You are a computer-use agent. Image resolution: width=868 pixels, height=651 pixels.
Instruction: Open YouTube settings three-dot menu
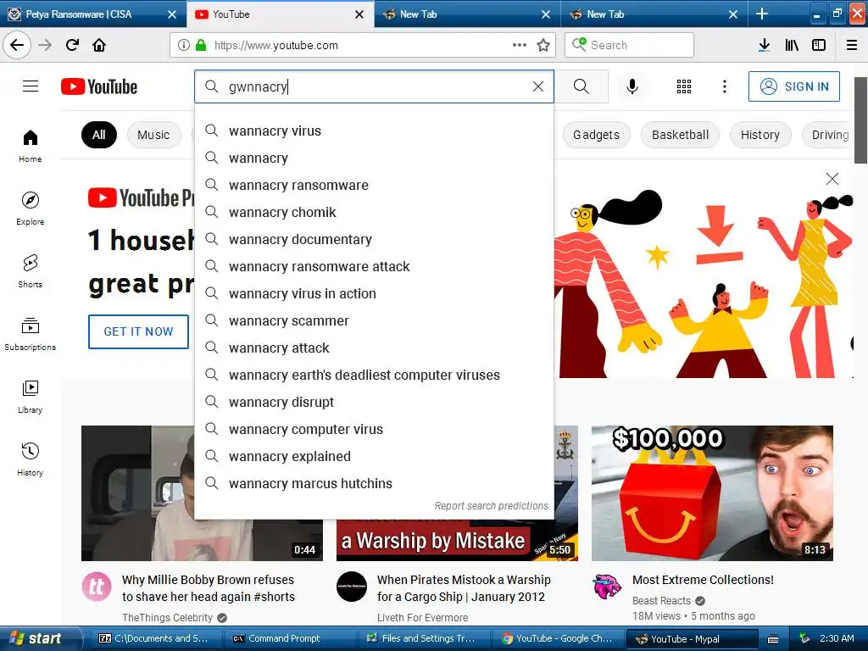tap(725, 86)
